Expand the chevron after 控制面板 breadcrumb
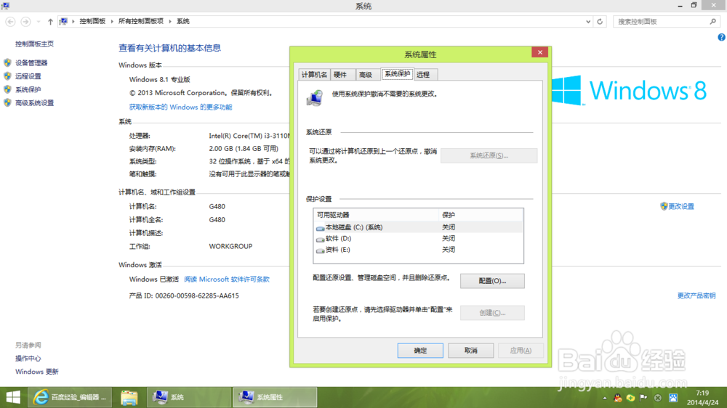727x408 pixels. (x=112, y=21)
